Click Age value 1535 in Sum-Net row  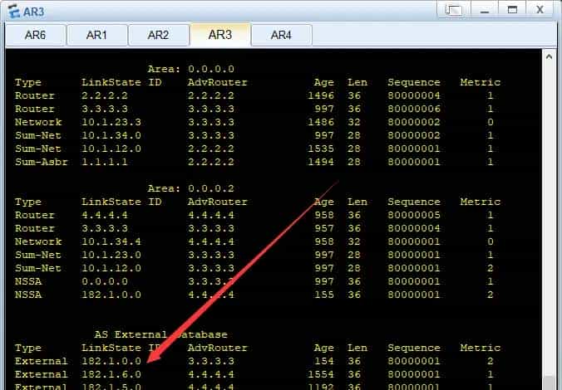click(321, 149)
